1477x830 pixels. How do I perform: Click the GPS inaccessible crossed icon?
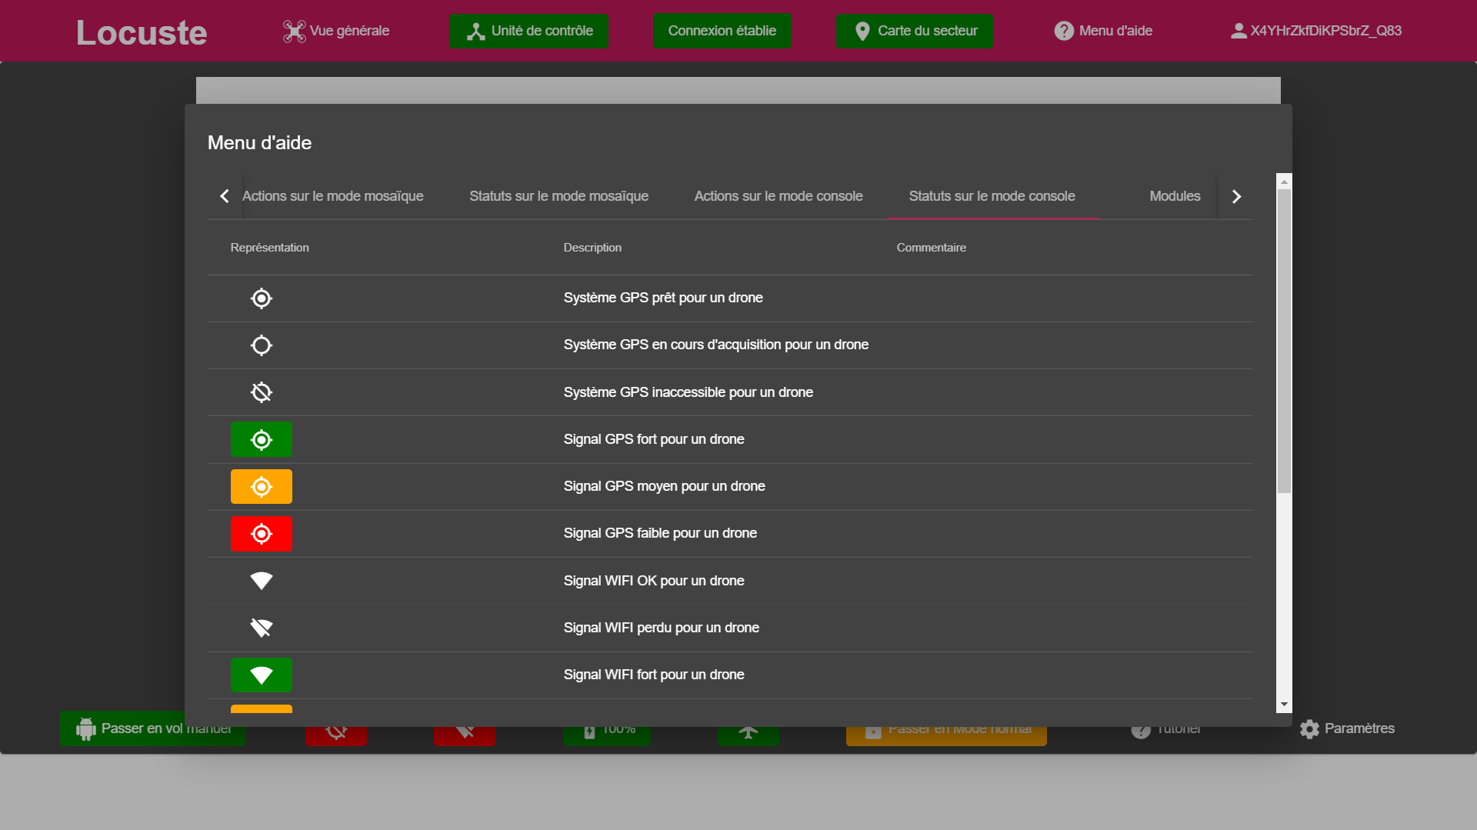(x=262, y=392)
